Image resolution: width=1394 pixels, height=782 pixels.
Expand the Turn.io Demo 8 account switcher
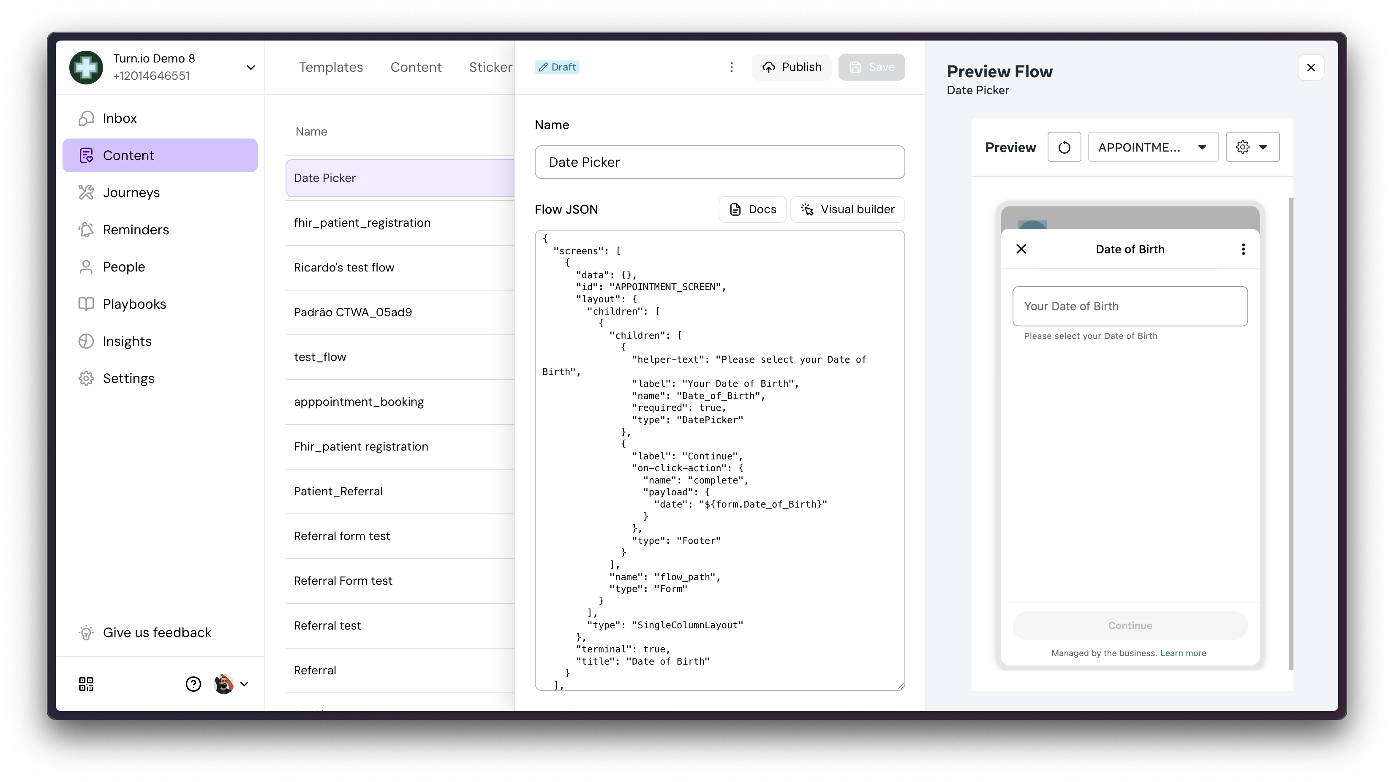pyautogui.click(x=250, y=68)
